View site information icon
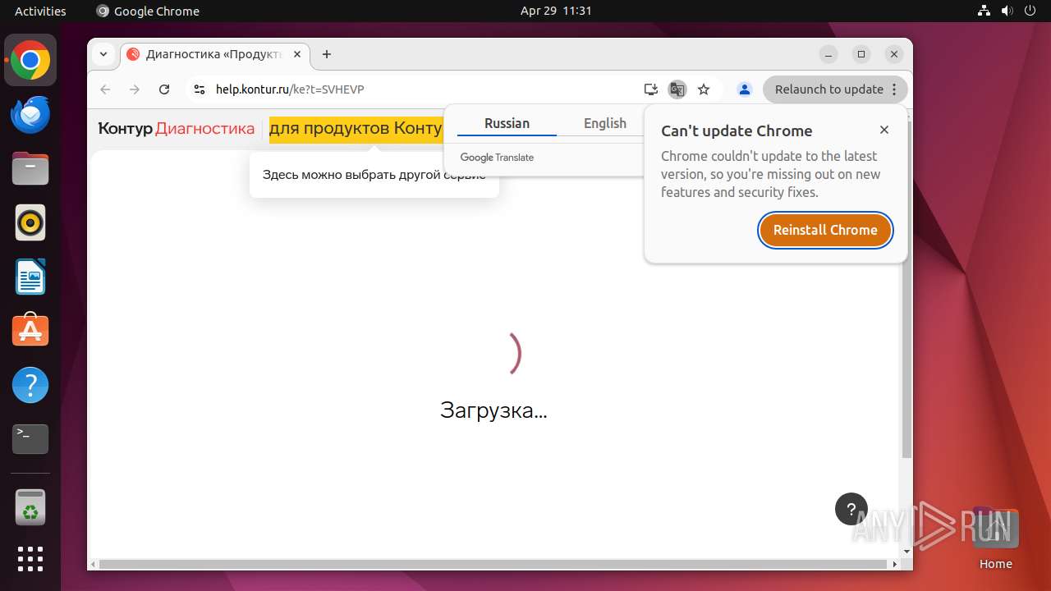 199,89
